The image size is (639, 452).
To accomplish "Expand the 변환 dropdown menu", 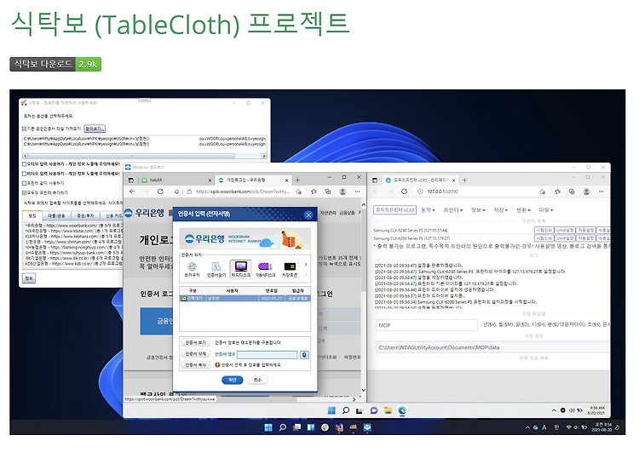I will point(524,210).
